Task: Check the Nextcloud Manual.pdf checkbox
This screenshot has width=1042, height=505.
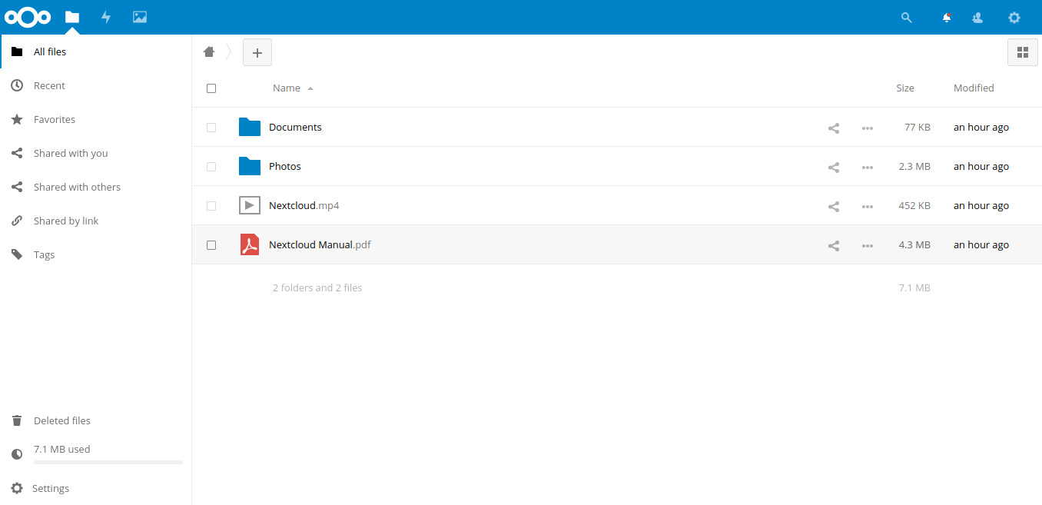Action: (211, 245)
